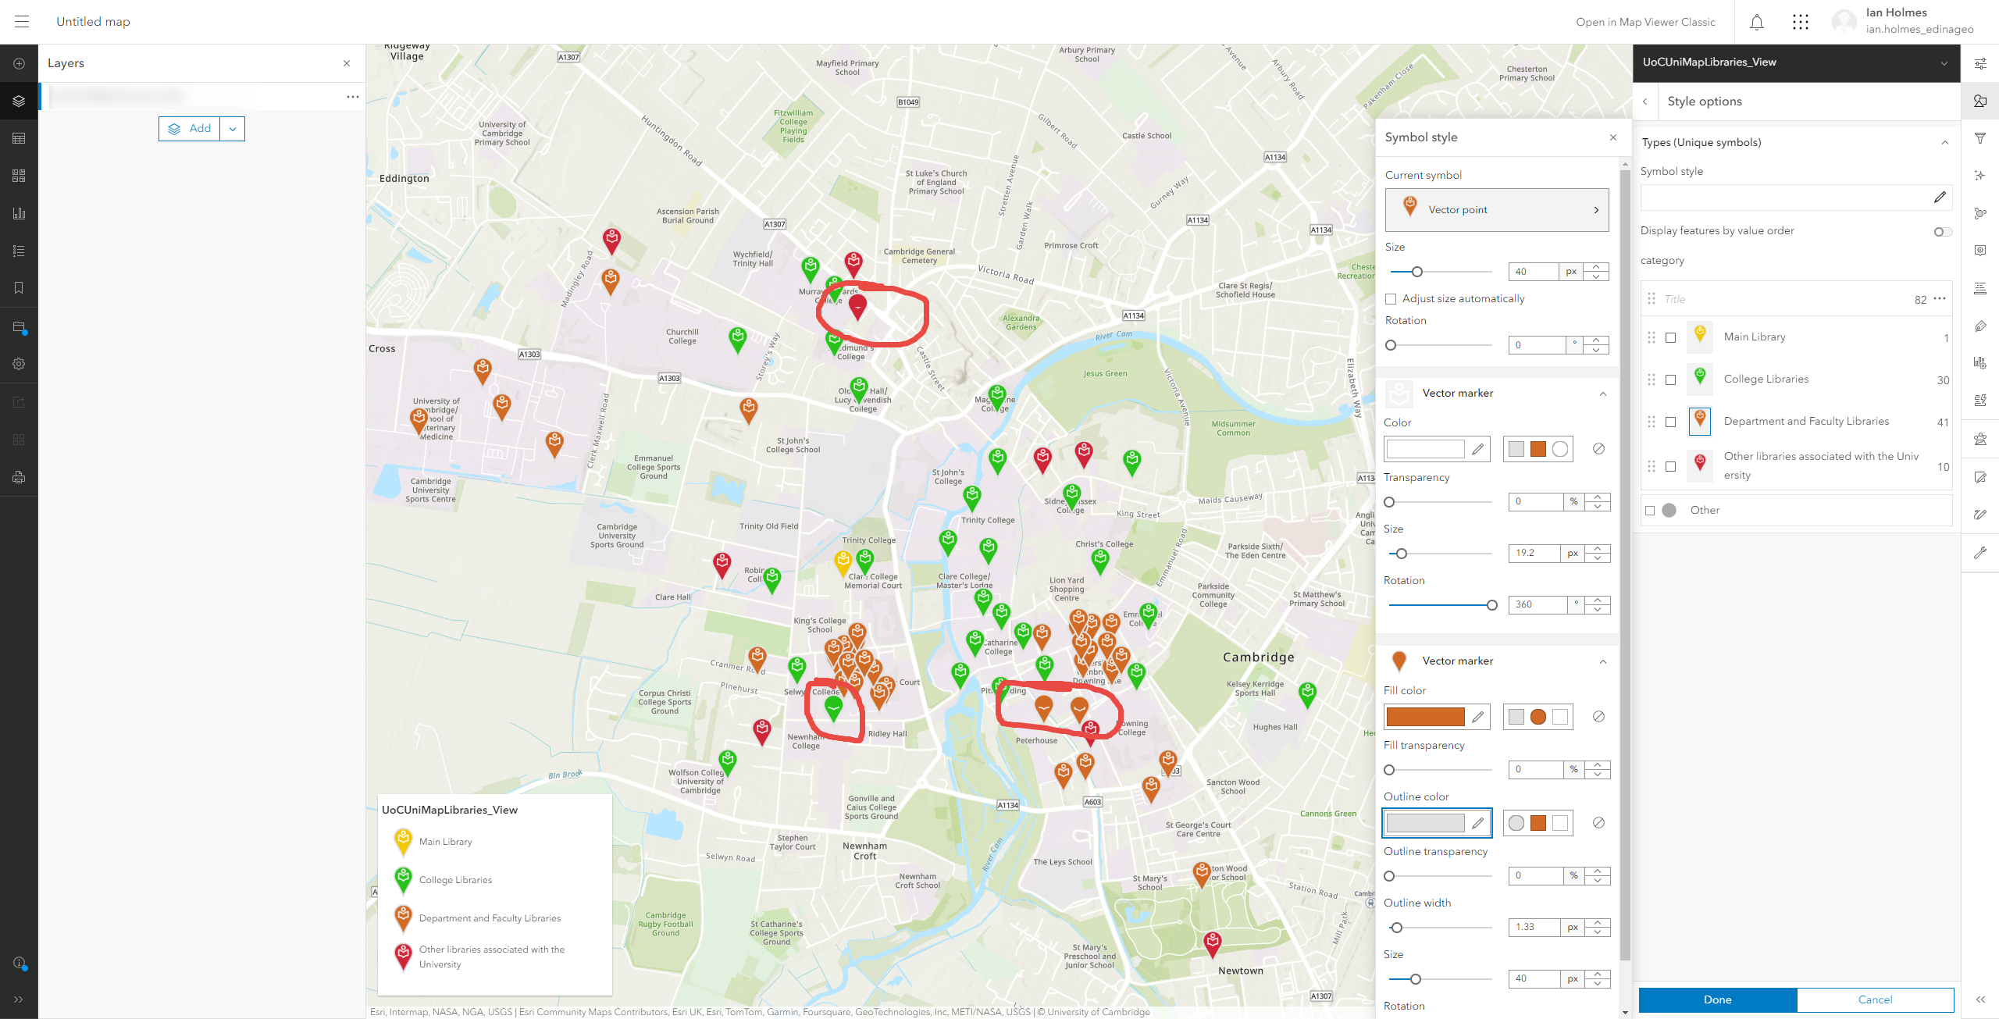The image size is (1999, 1019).
Task: Open the Filter panel on the right
Action: [1981, 138]
